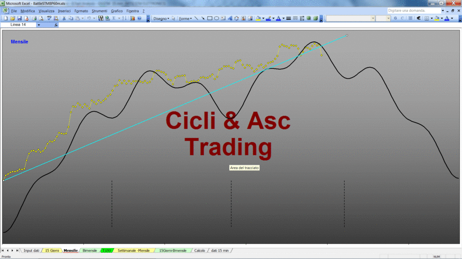This screenshot has height=259, width=462.
Task: Open a file with the folder icon
Action: [12, 18]
